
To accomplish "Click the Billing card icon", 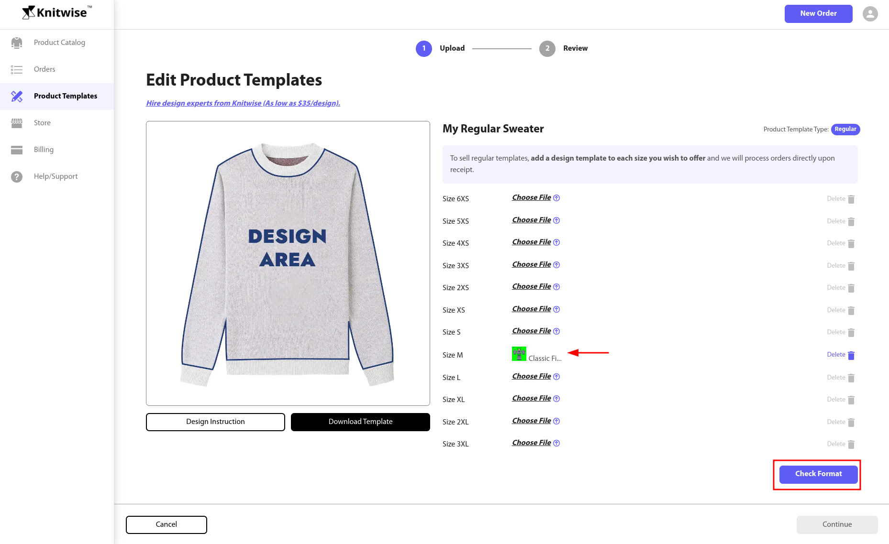I will pos(17,150).
